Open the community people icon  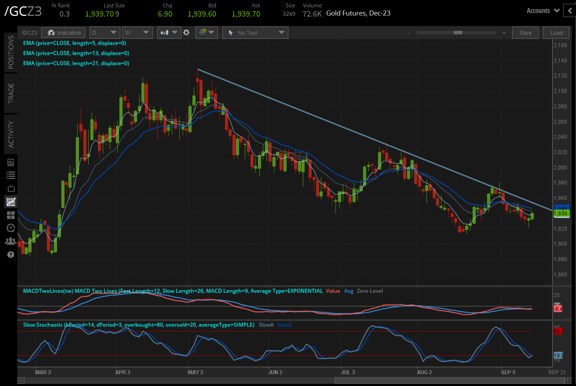[x=11, y=241]
